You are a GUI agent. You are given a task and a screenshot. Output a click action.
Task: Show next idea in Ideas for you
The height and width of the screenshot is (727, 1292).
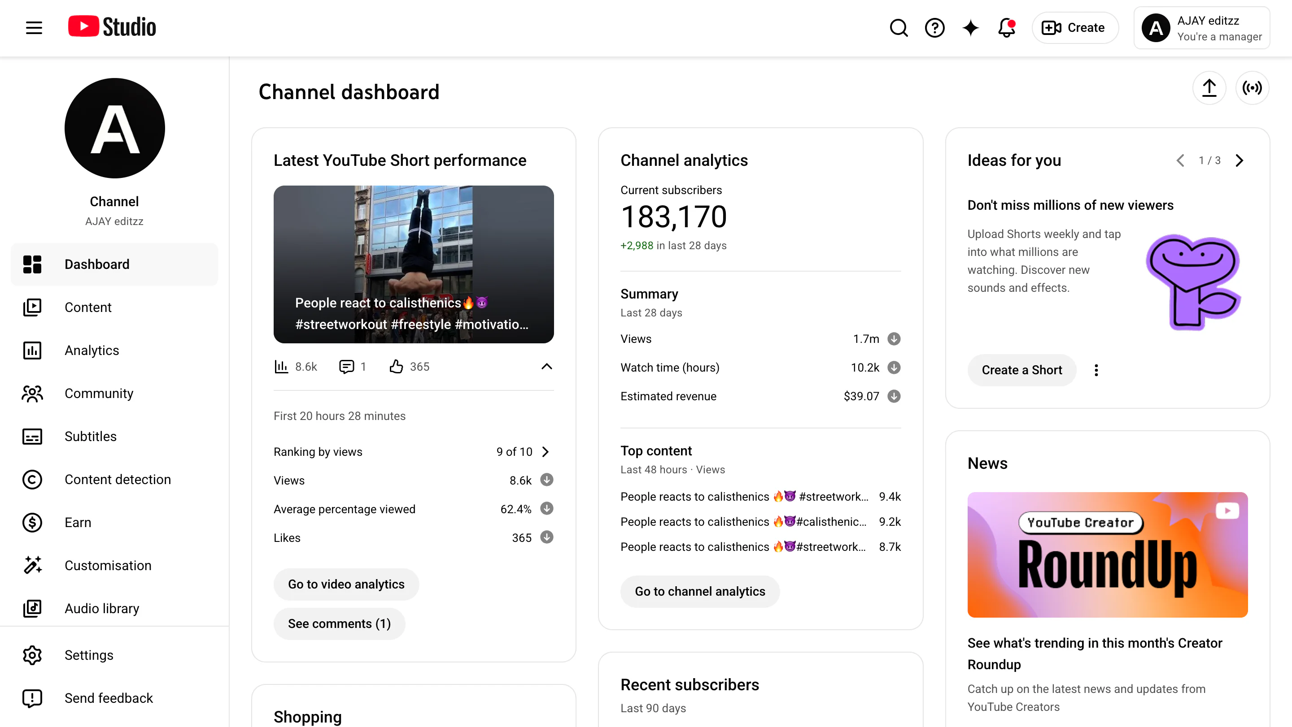(1240, 160)
